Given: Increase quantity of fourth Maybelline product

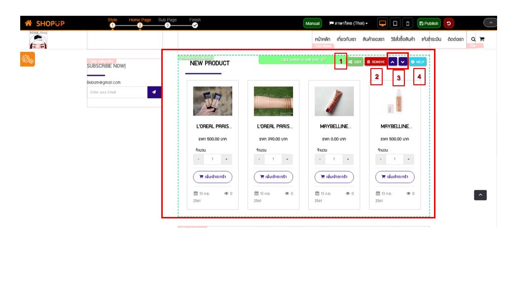Looking at the screenshot, I should (409, 159).
